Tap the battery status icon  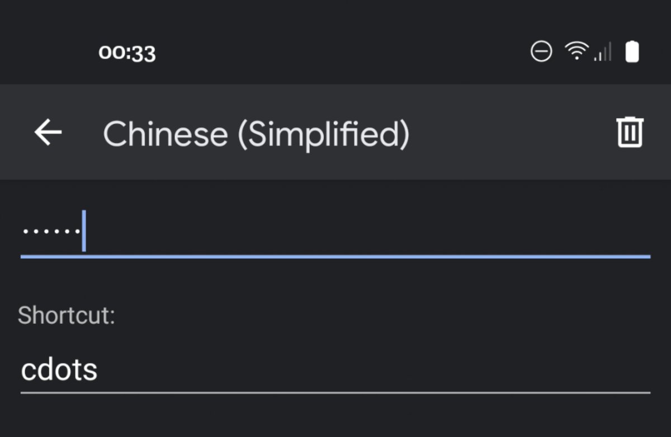pos(632,52)
